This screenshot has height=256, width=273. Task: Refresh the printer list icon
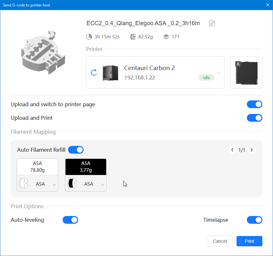tap(94, 72)
